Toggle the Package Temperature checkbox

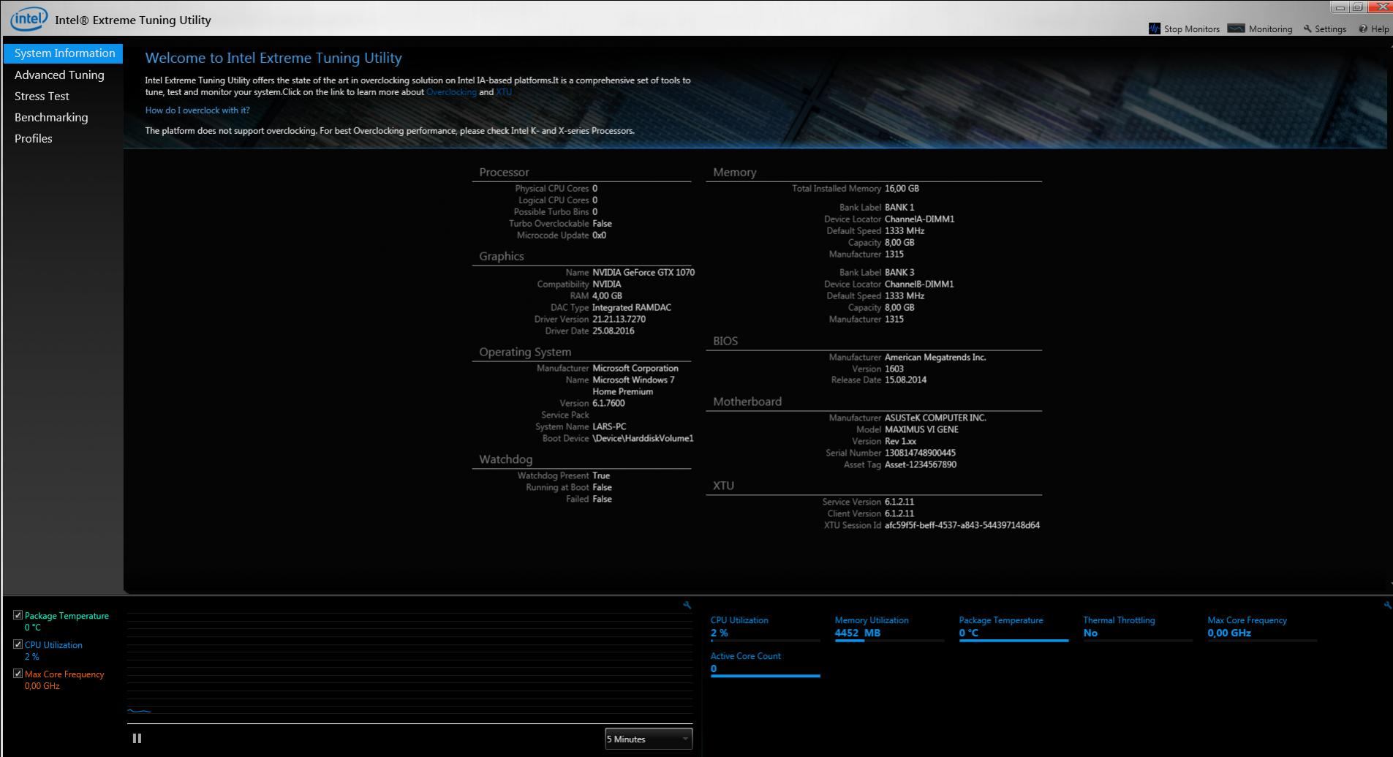coord(18,615)
